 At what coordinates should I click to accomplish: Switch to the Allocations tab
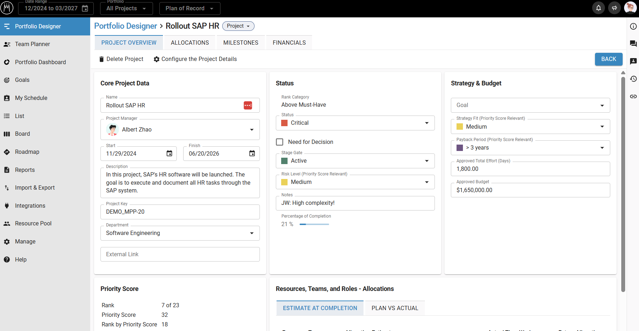[190, 43]
